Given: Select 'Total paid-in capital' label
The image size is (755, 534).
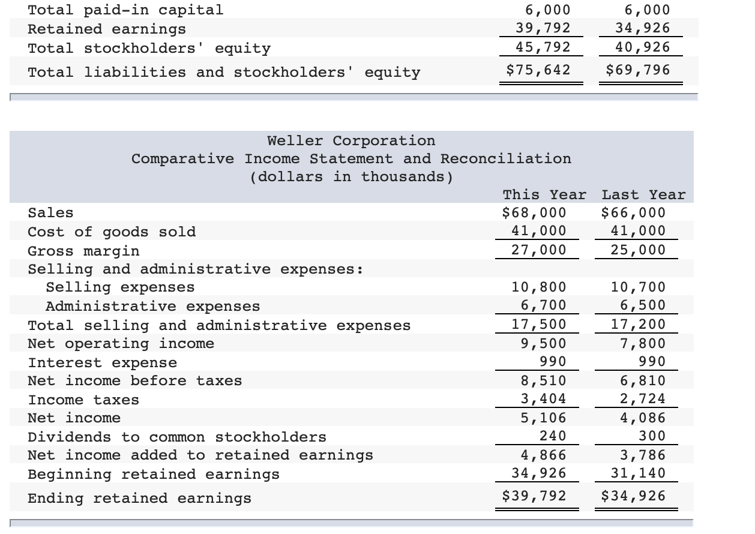Looking at the screenshot, I should click(x=125, y=10).
